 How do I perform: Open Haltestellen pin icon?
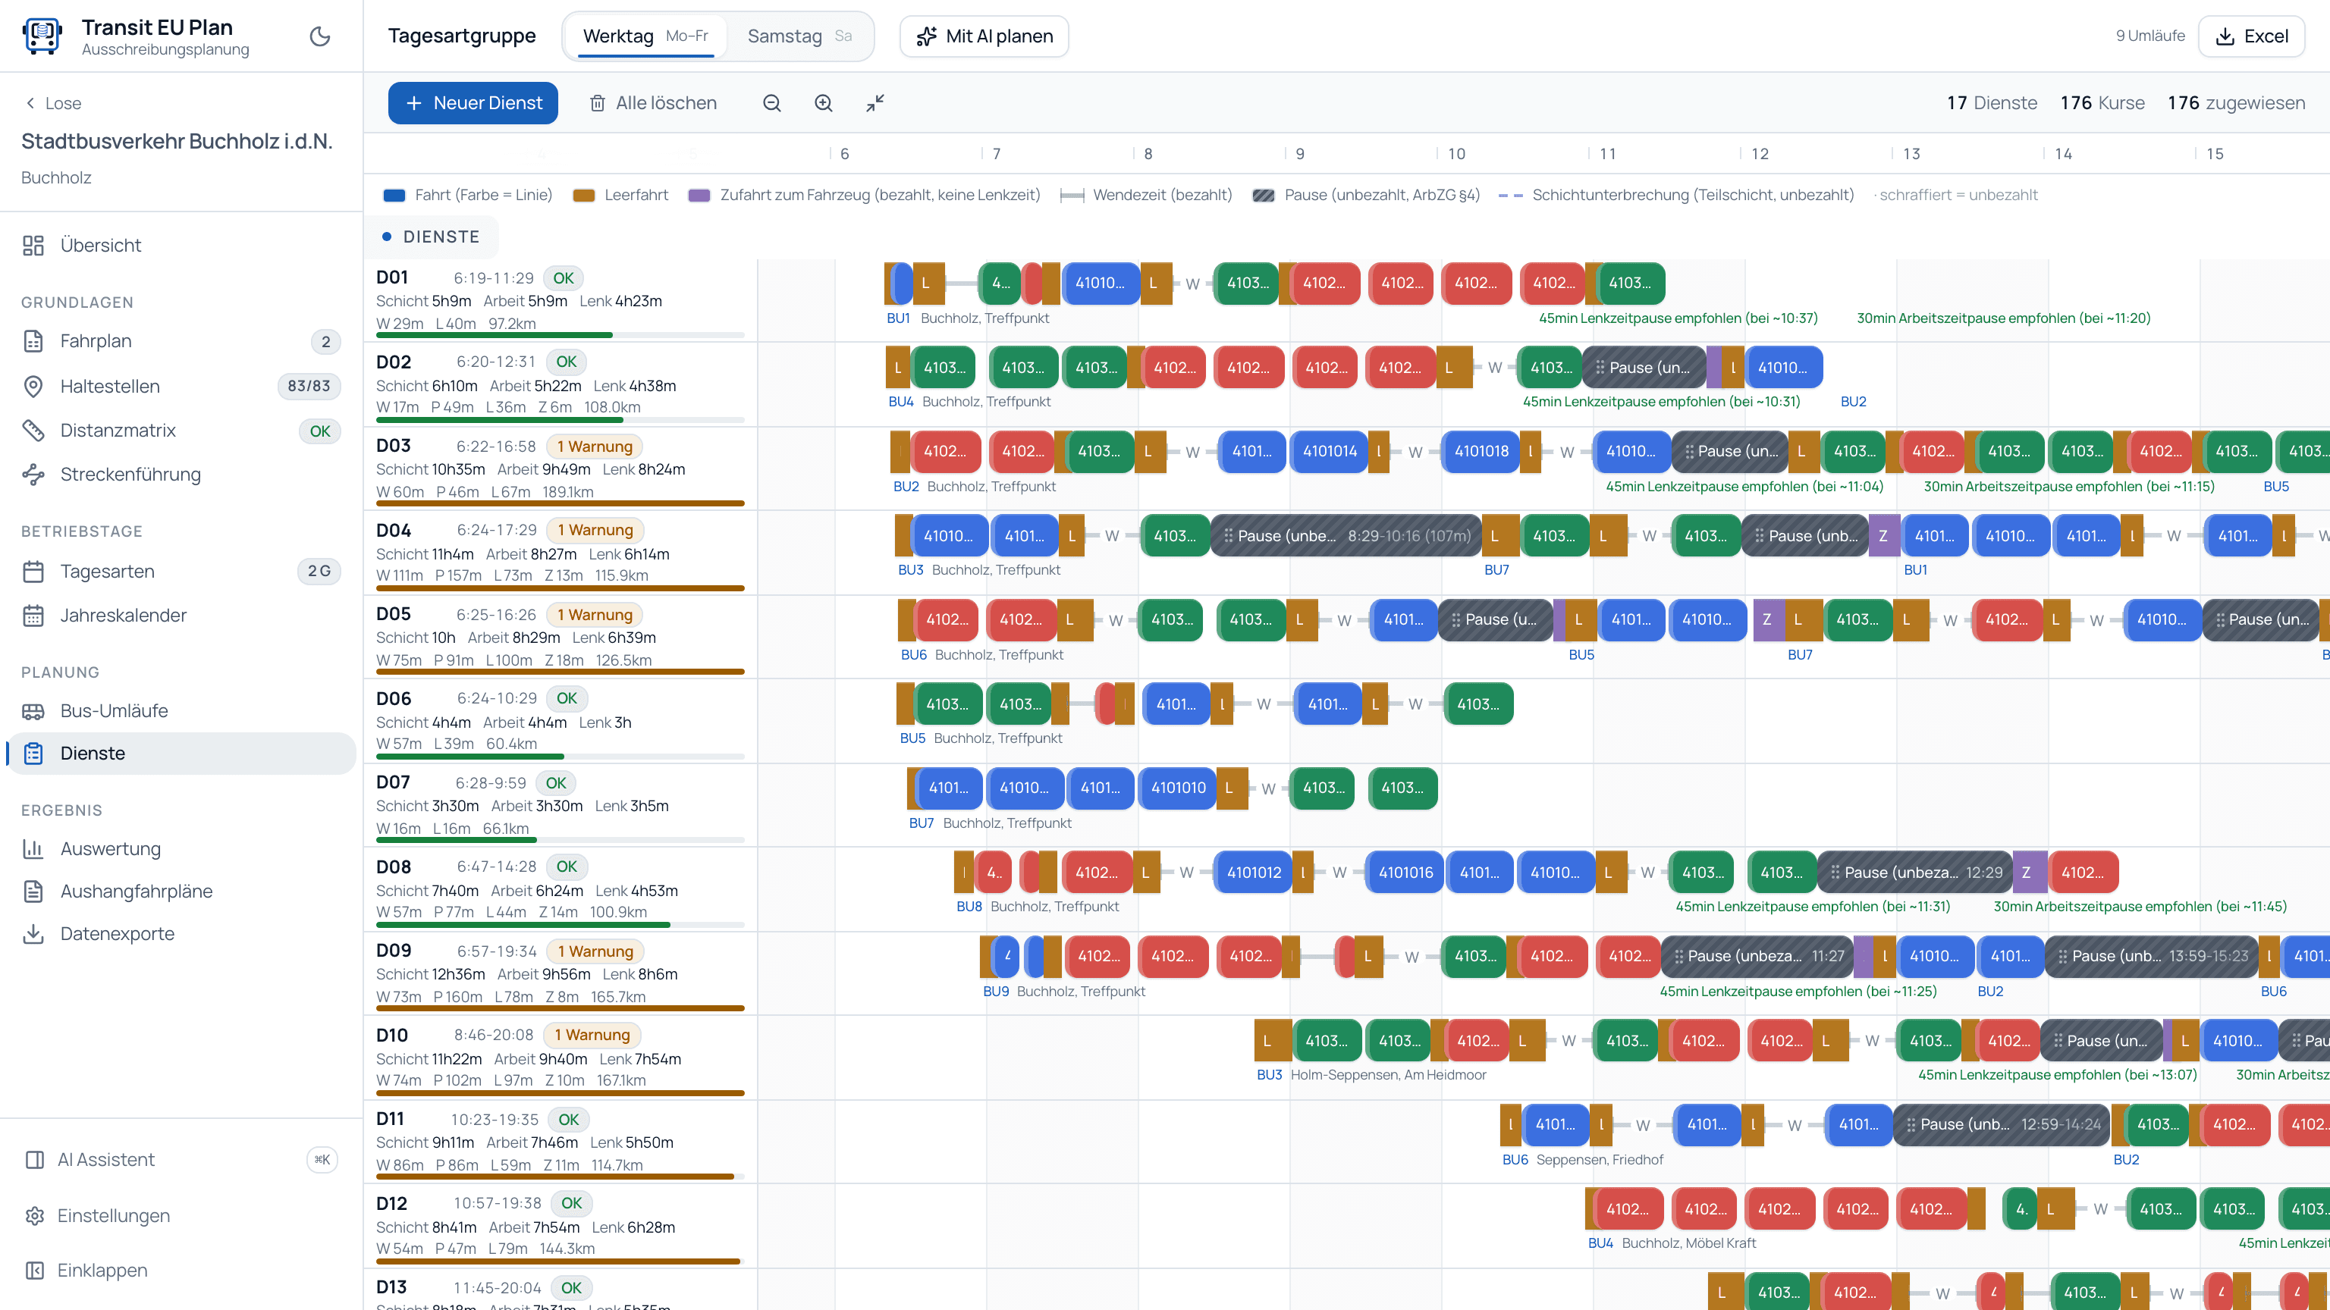coord(33,386)
